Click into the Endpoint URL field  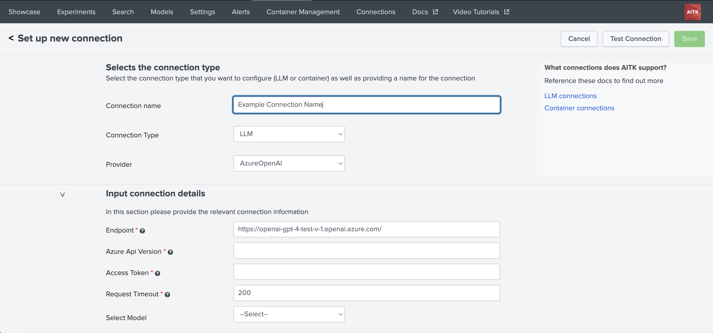(366, 229)
